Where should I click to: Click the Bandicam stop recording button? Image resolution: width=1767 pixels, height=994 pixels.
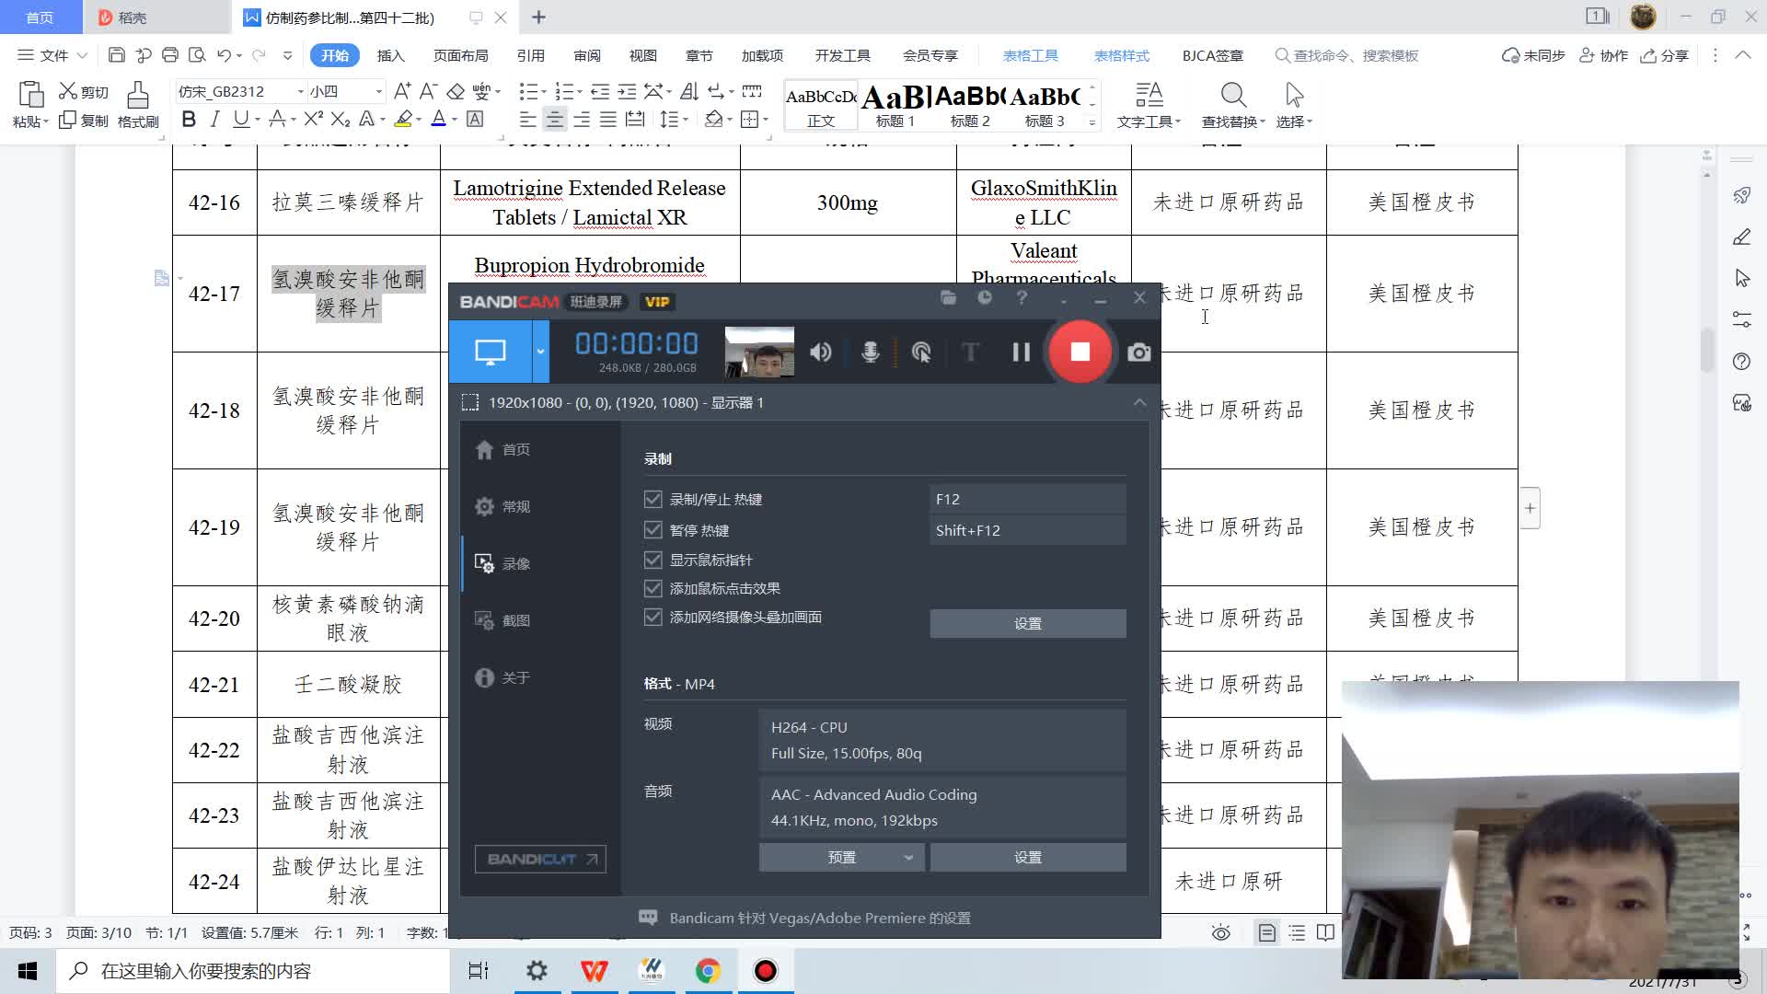tap(1080, 352)
